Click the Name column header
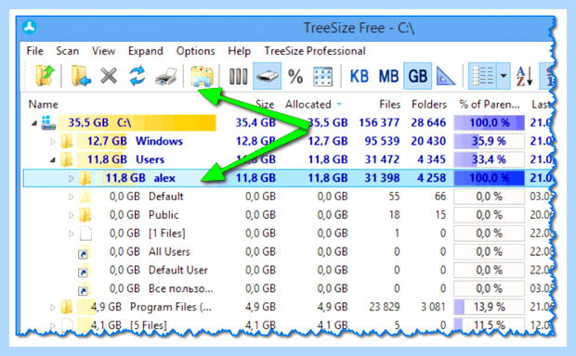This screenshot has width=576, height=356. (43, 105)
